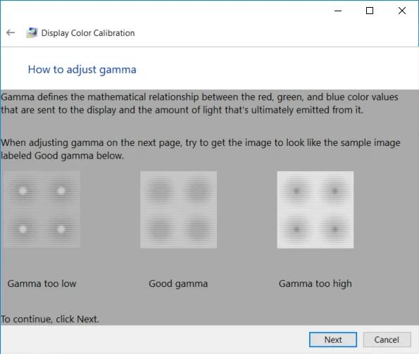Click the 'To continue, click Next.' text

pyautogui.click(x=50, y=319)
